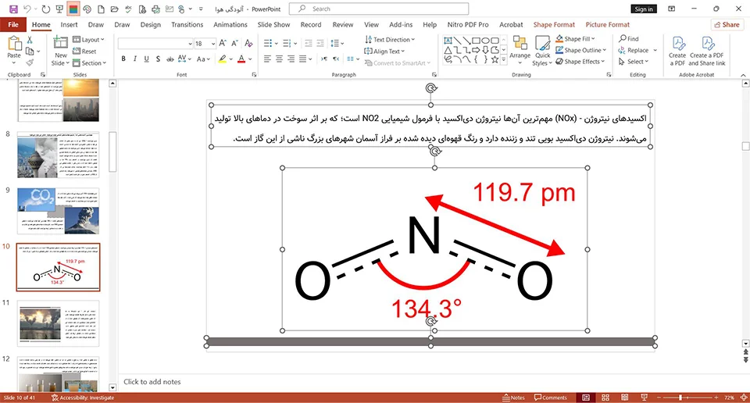Click the new blank document icon in quick access toolbar
Screen dimensions: 750x403
pos(101,9)
